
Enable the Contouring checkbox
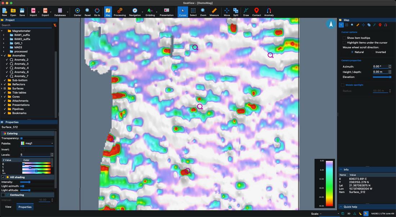[3, 195]
